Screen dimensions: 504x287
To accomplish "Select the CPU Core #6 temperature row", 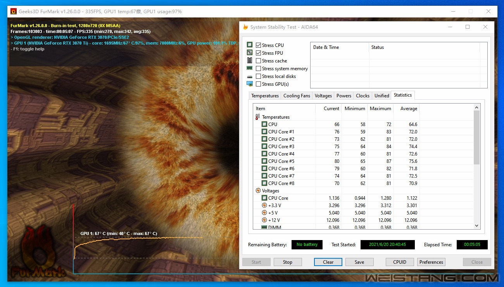I will [363, 168].
